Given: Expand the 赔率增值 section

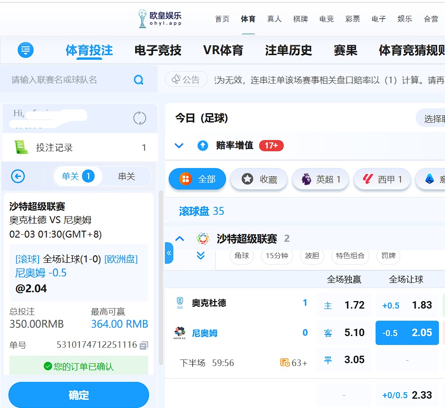Looking at the screenshot, I should [179, 146].
